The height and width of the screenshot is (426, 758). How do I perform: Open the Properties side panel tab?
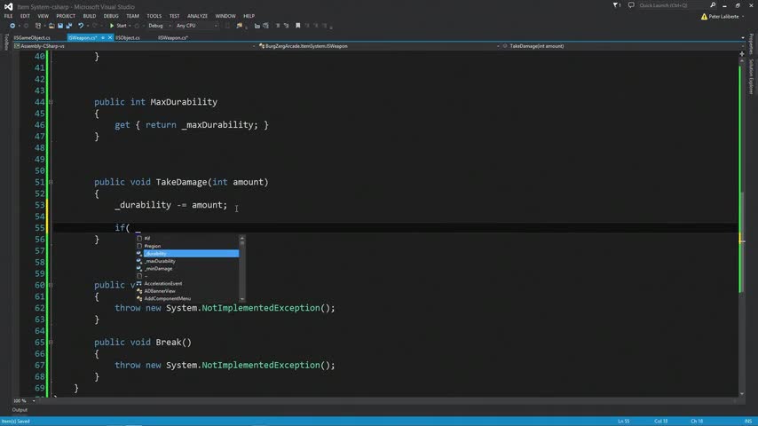(751, 44)
